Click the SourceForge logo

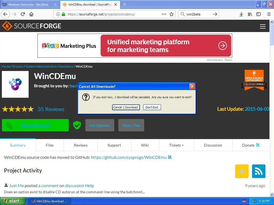(32, 26)
